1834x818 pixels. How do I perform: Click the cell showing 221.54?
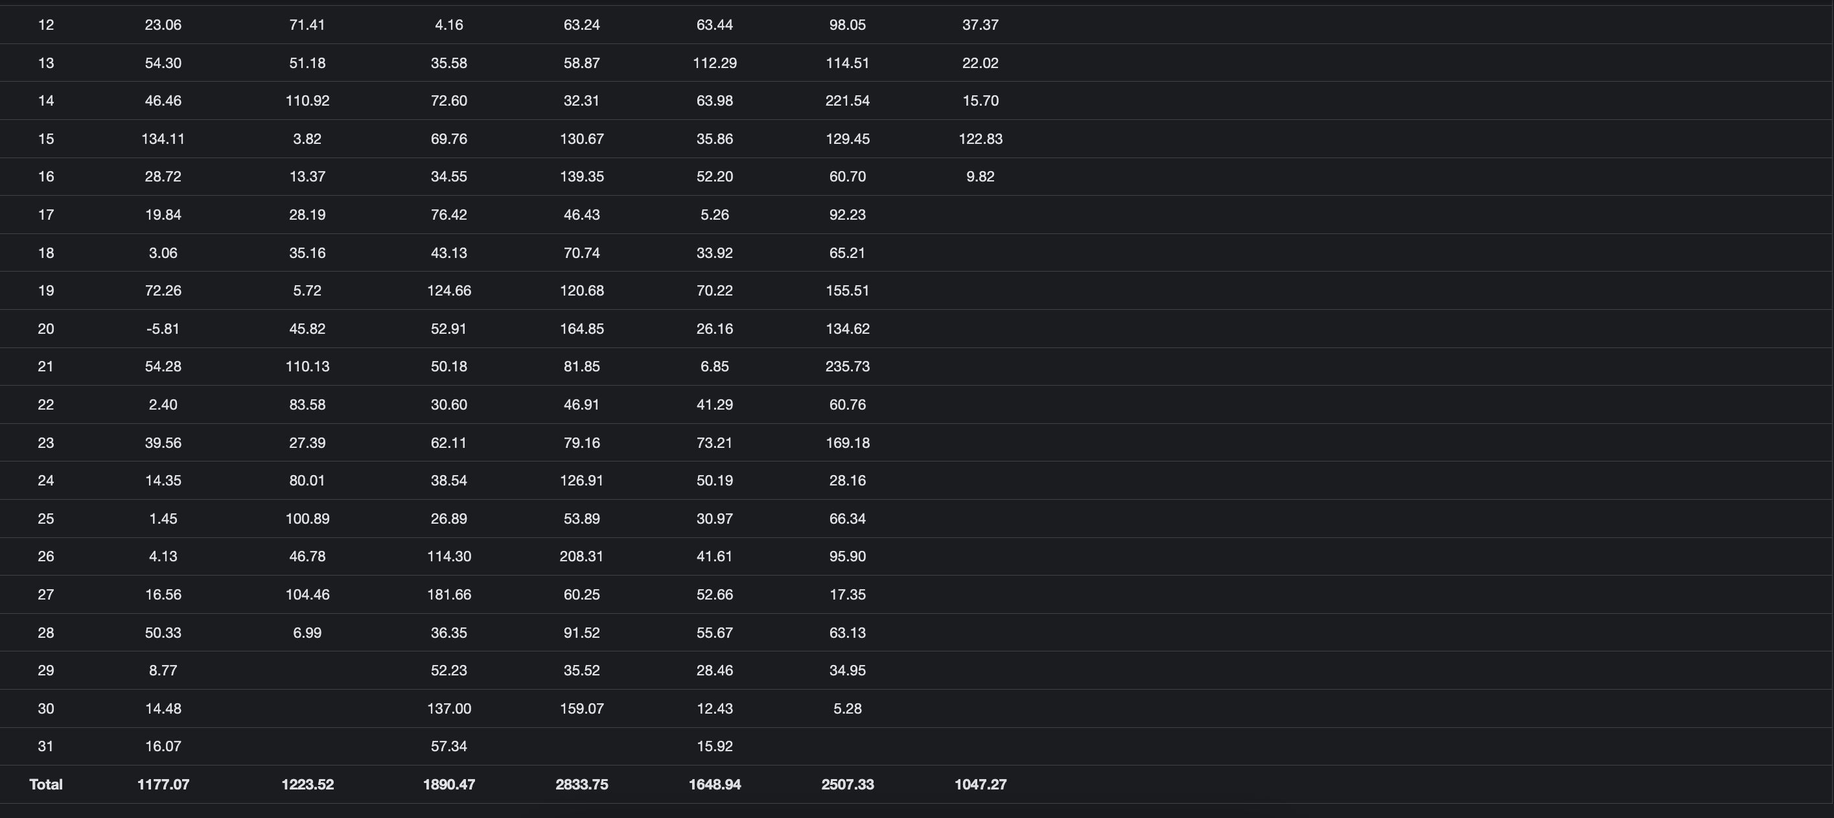click(847, 101)
